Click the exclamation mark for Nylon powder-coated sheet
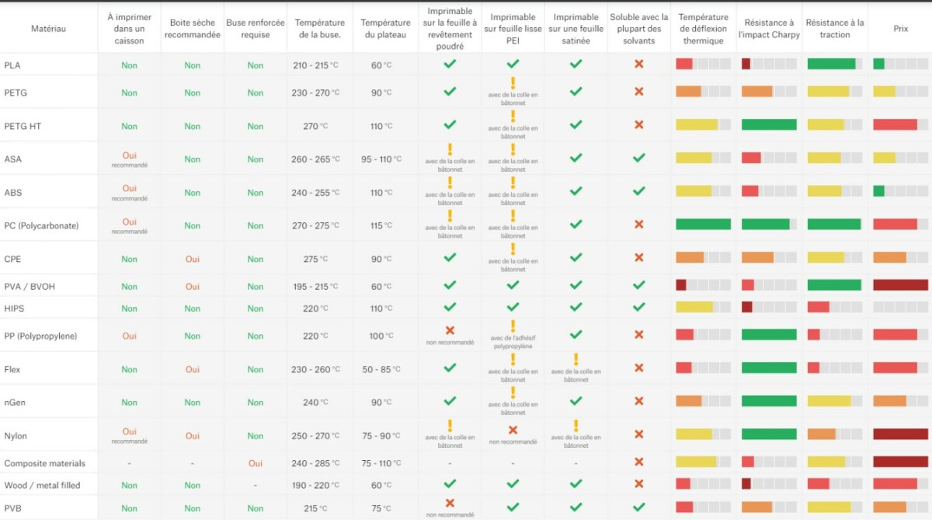This screenshot has height=520, width=932. pyautogui.click(x=450, y=425)
